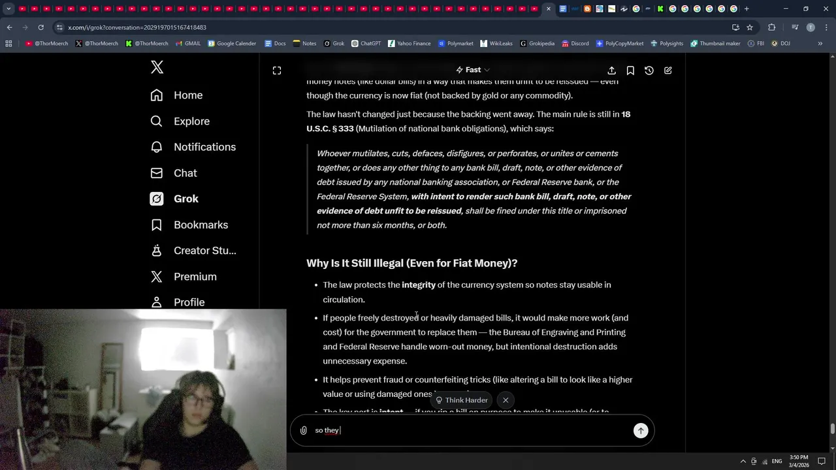The image size is (836, 470).
Task: Toggle Grok fullscreen expand icon
Action: click(x=277, y=70)
